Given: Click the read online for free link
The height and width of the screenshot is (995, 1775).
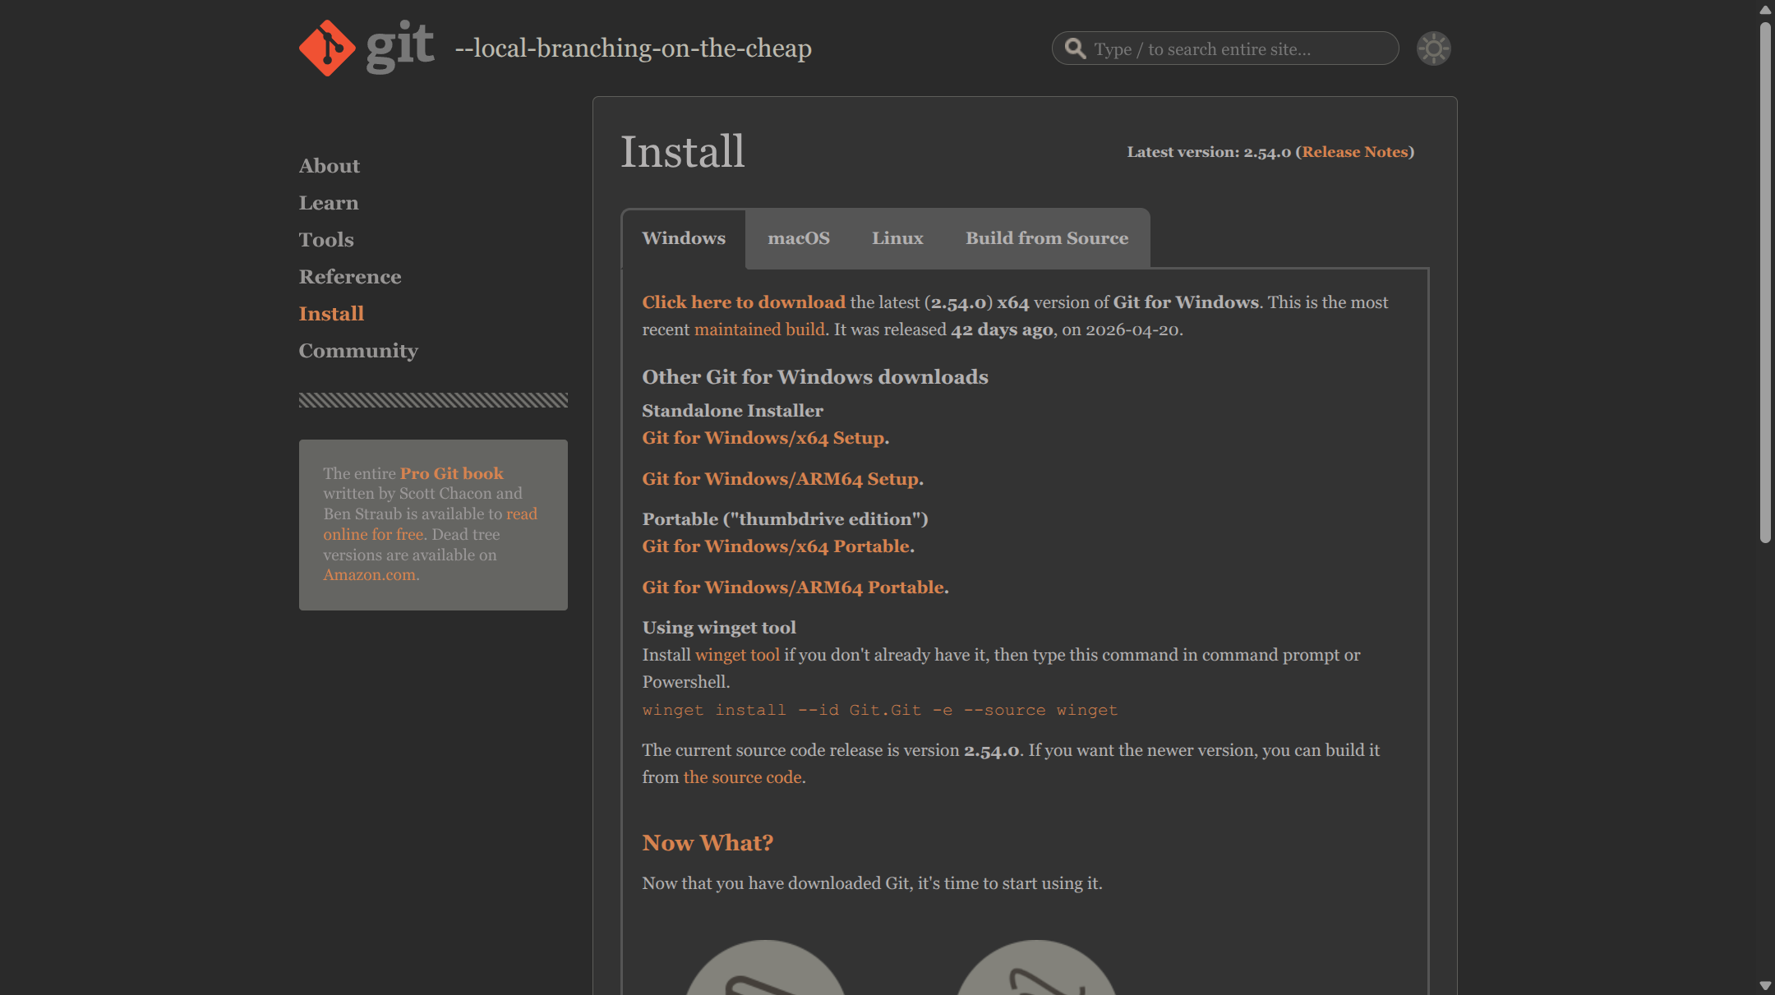Looking at the screenshot, I should point(430,524).
